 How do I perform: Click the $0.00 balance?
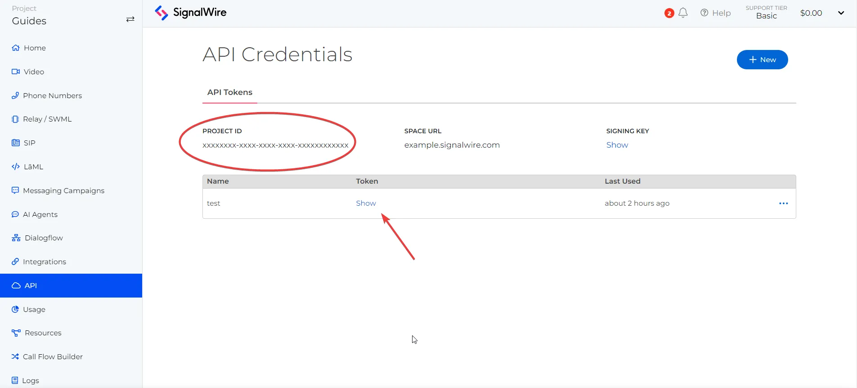click(811, 13)
